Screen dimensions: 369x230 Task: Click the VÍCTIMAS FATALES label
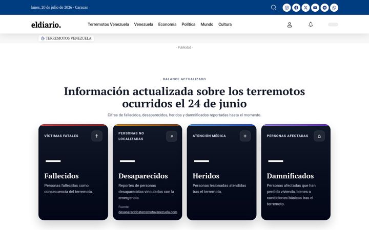[x=61, y=136]
